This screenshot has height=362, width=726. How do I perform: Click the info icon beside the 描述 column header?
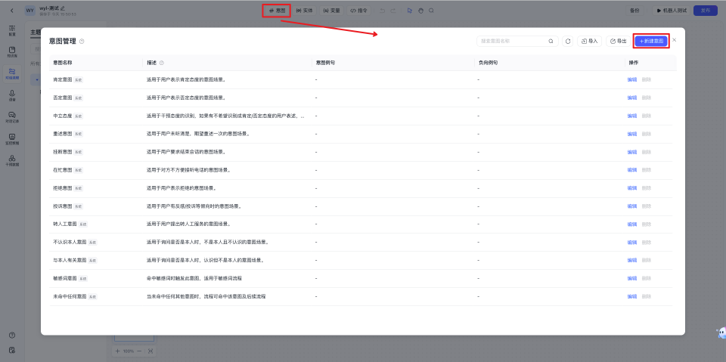point(162,63)
